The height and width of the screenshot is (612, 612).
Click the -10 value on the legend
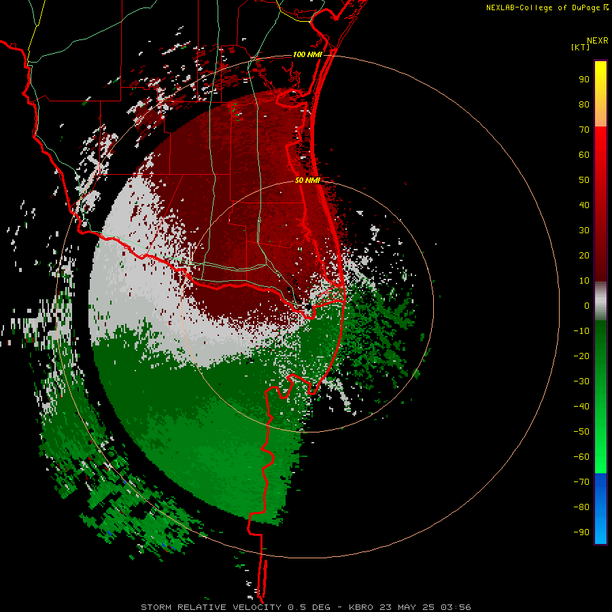(x=581, y=331)
